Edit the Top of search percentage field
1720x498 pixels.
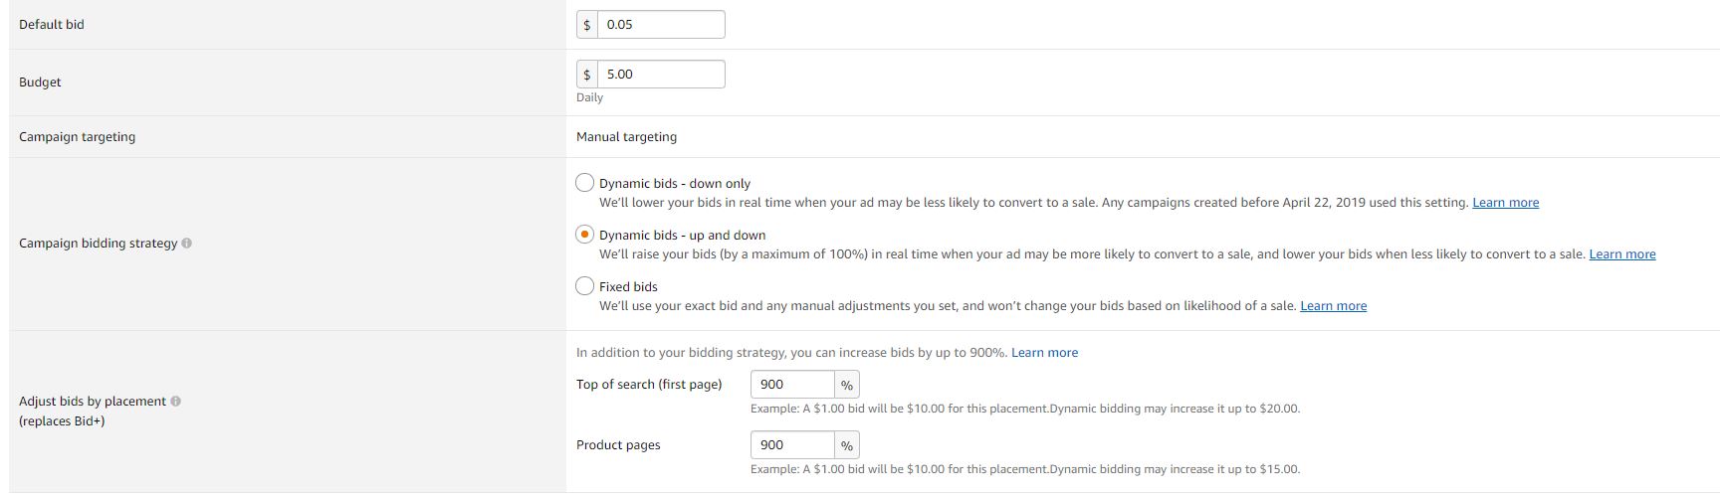pos(792,385)
